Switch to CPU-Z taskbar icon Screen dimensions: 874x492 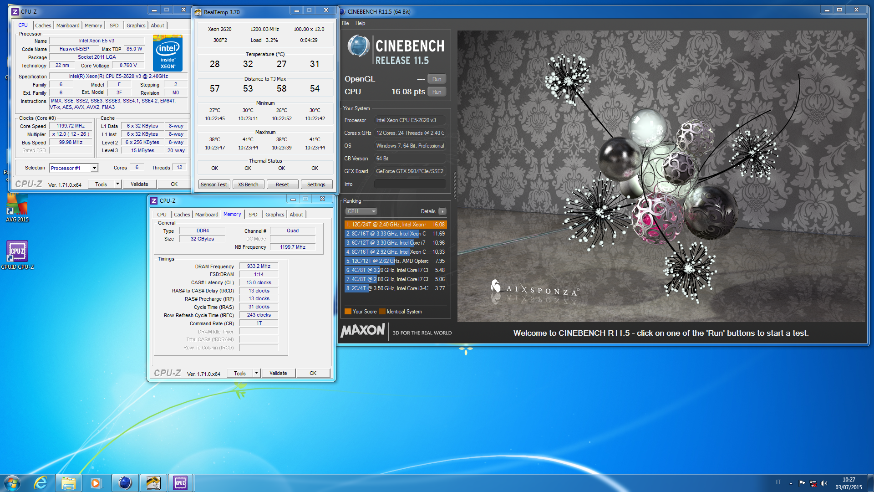tap(181, 483)
